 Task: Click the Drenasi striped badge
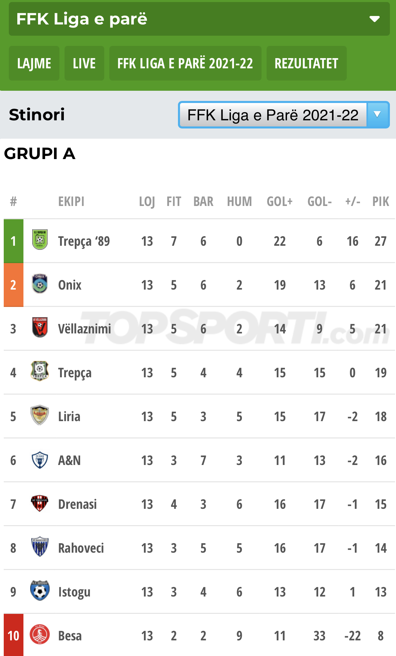tap(40, 503)
